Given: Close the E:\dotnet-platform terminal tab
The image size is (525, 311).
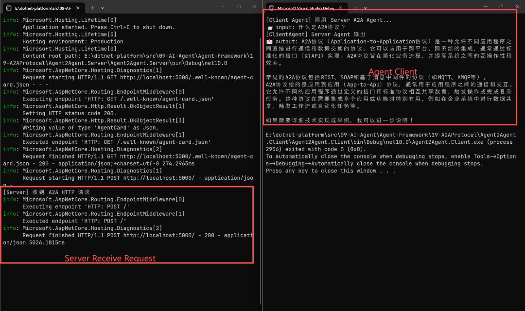Looking at the screenshot, I should (78, 8).
